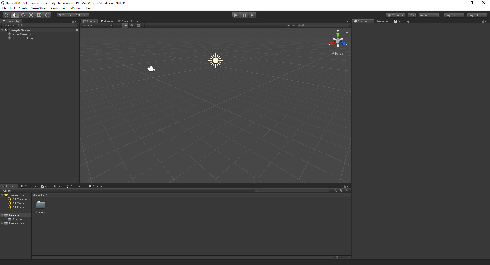Screen dimensions: 490x265
Task: Select the Scale tool
Action: pos(31,15)
